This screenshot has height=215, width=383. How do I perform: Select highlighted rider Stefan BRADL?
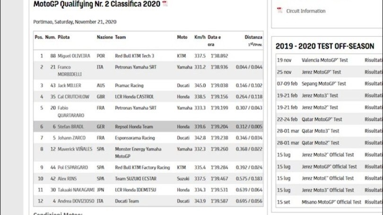tap(70, 127)
